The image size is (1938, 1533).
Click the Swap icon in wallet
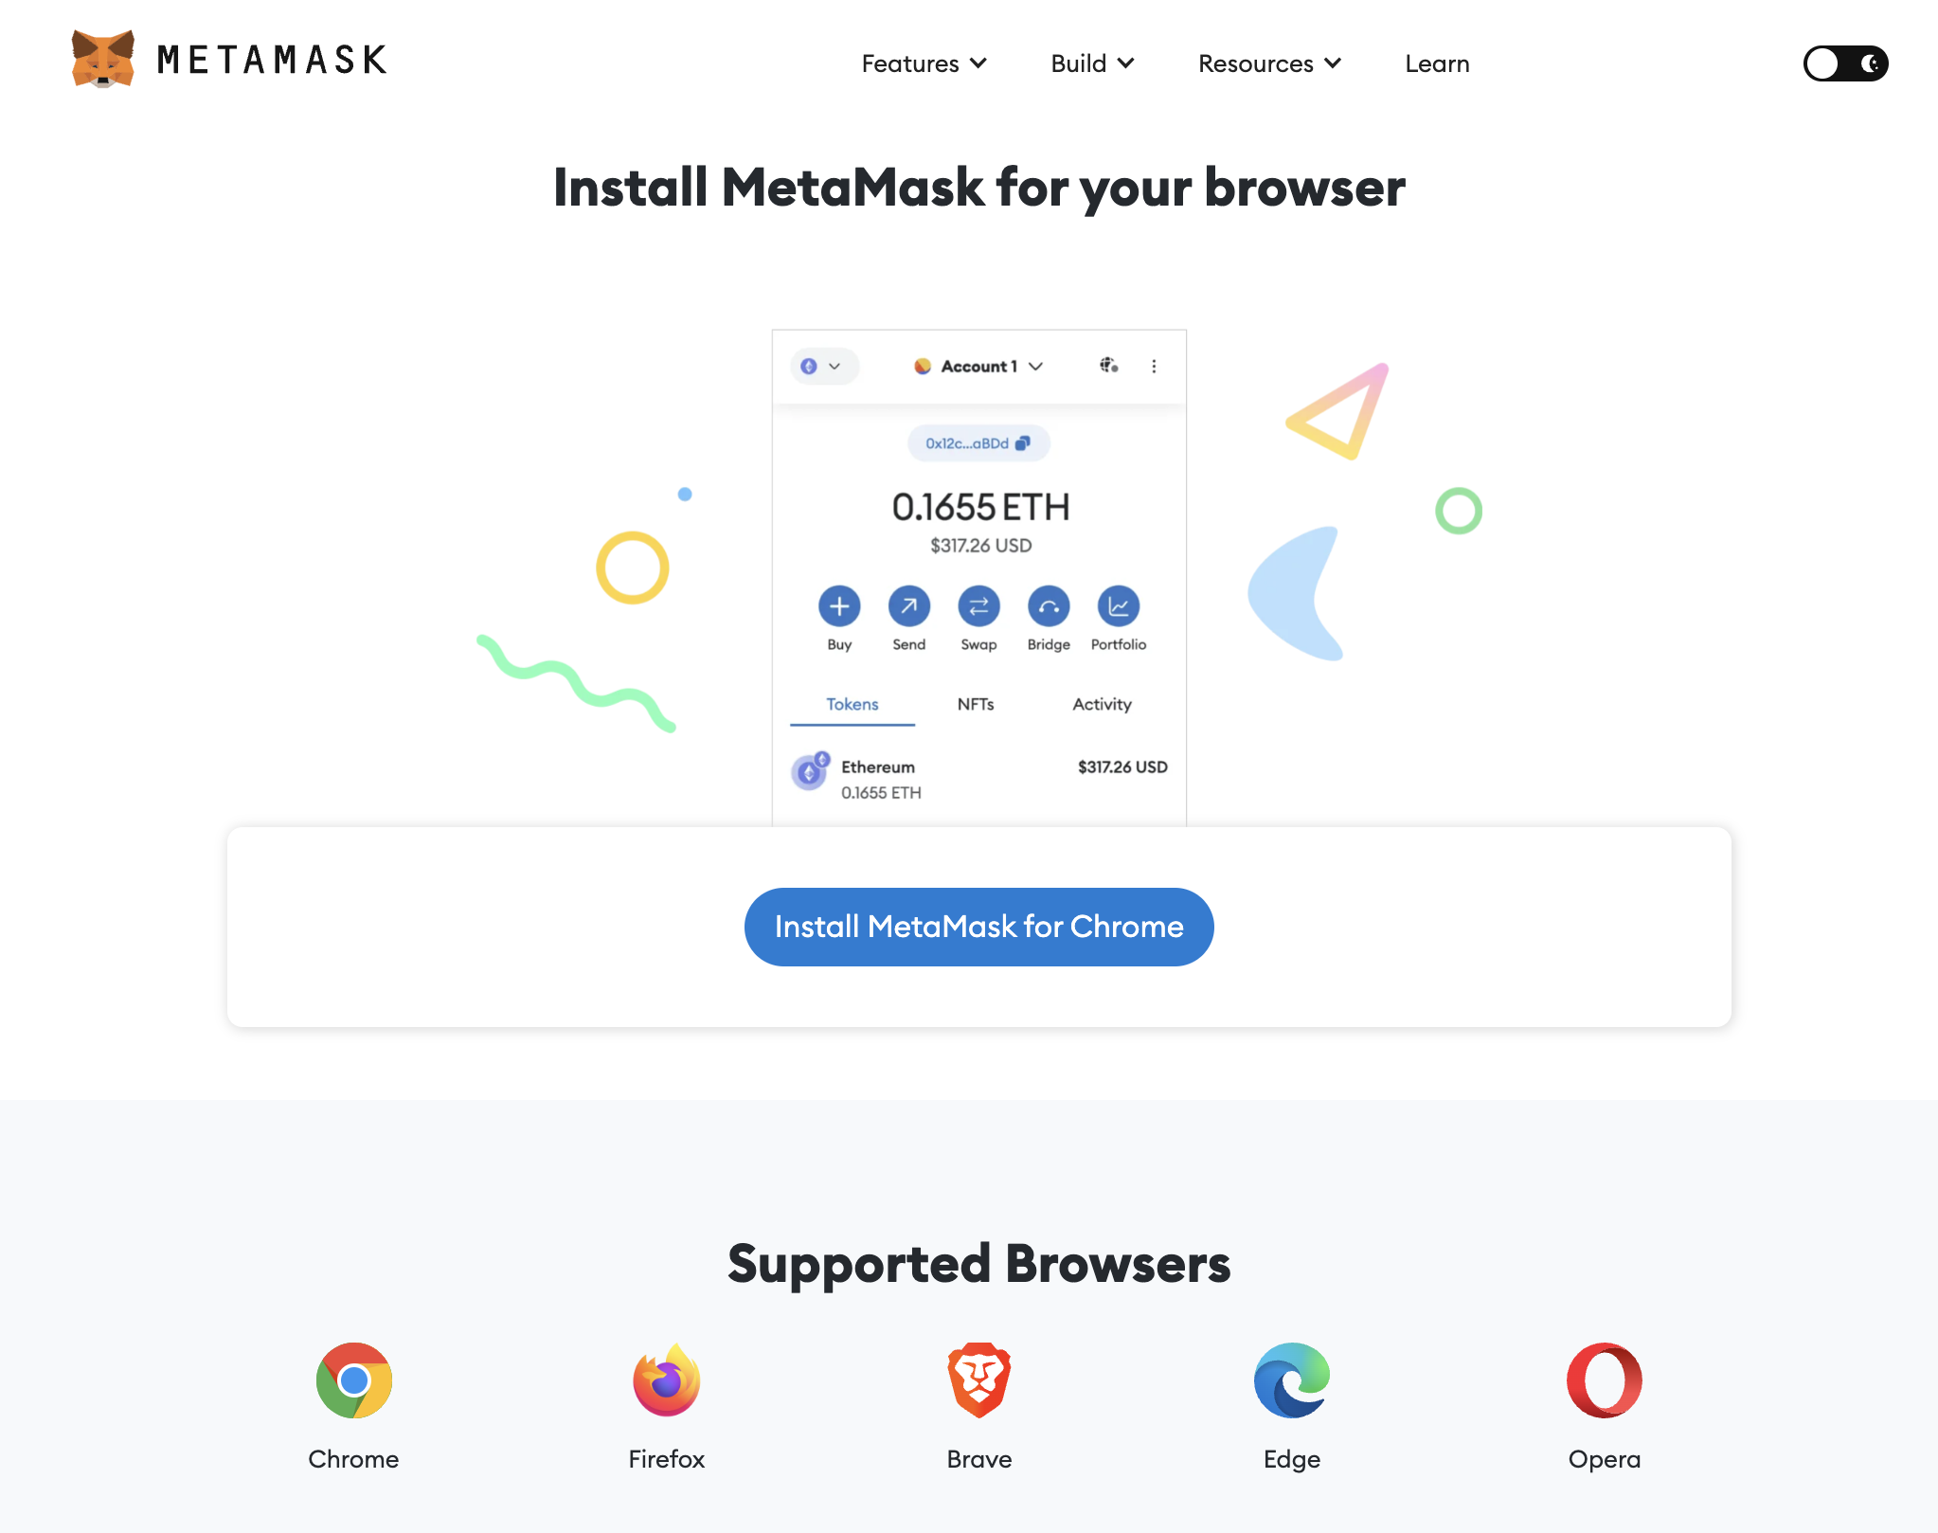(978, 606)
